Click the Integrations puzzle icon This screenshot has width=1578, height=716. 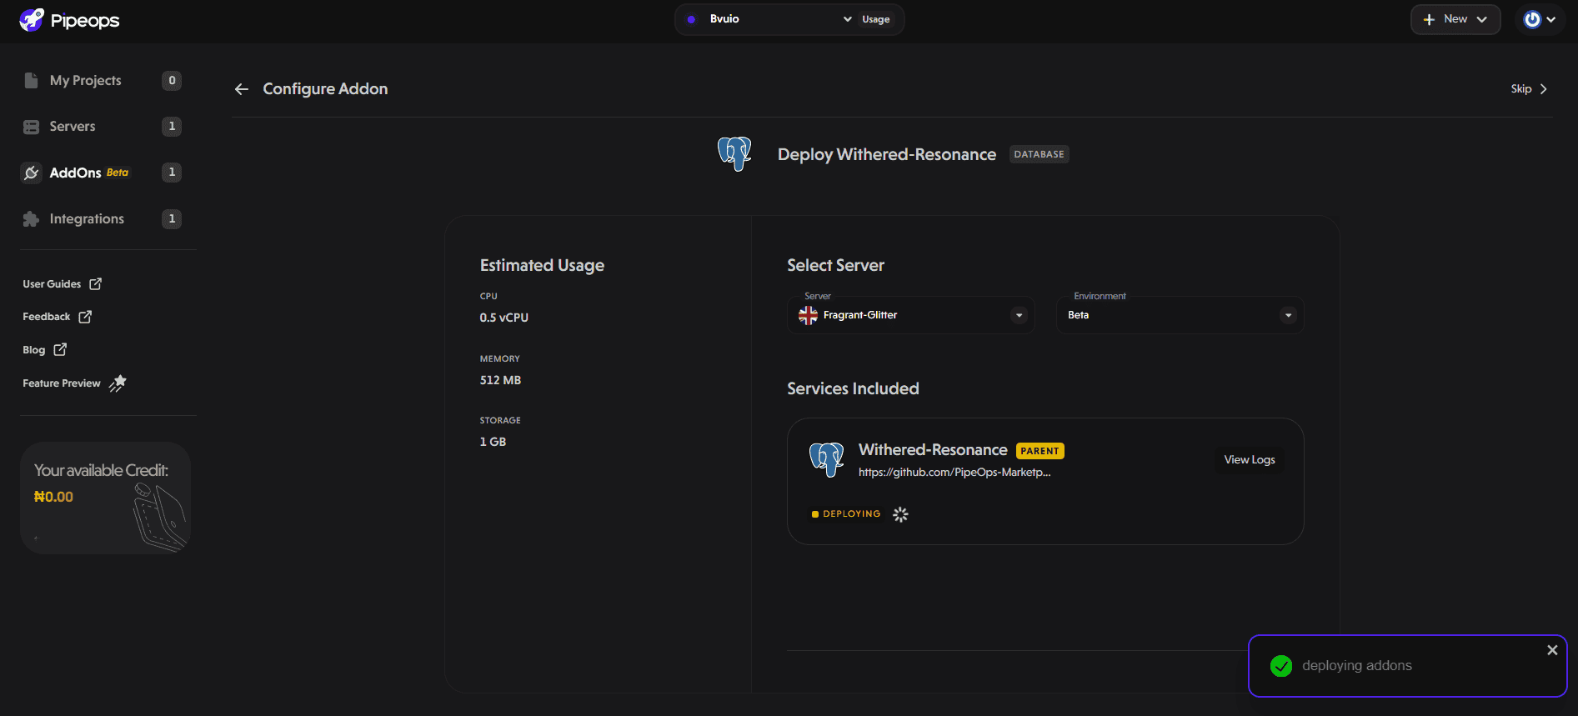(31, 218)
